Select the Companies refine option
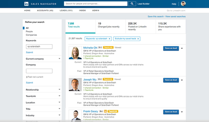The width and height of the screenshot is (209, 122). point(31,35)
